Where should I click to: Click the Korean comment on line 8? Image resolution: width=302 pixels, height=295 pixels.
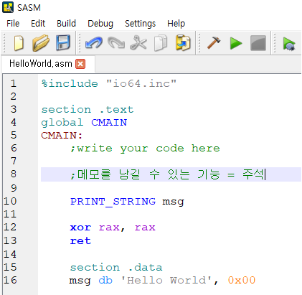(167, 174)
